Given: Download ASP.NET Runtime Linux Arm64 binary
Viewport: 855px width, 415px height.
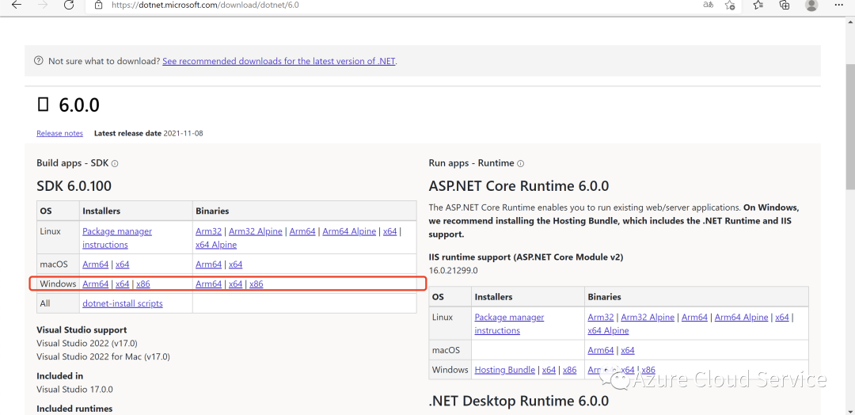Looking at the screenshot, I should coord(695,317).
